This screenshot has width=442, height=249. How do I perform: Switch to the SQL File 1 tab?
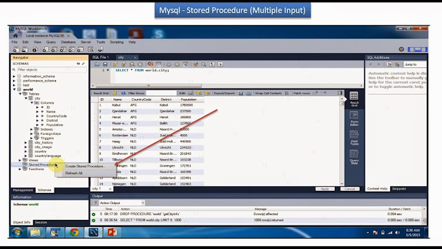pos(101,57)
